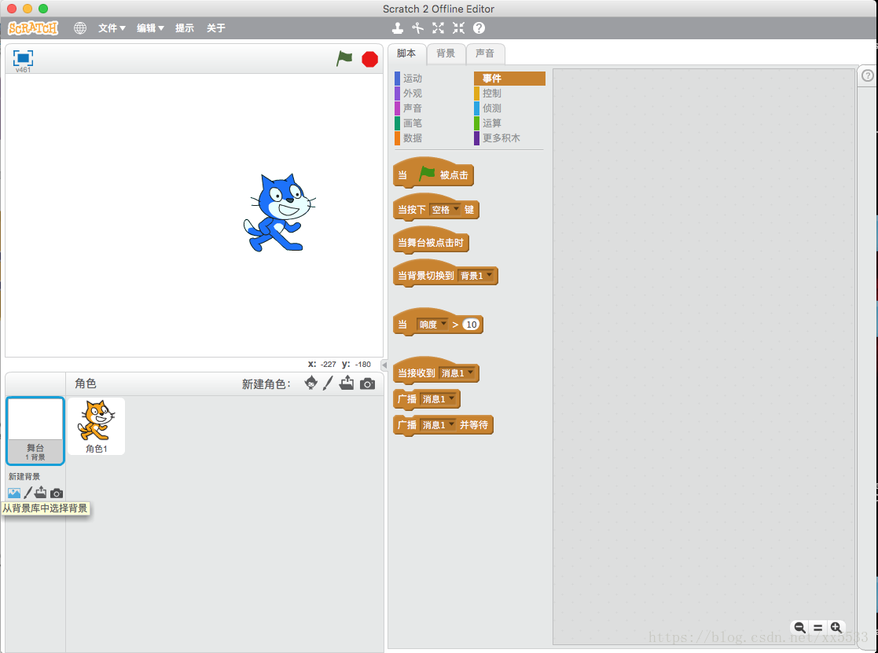Open the language globe menu
This screenshot has height=653, width=878.
coord(80,28)
